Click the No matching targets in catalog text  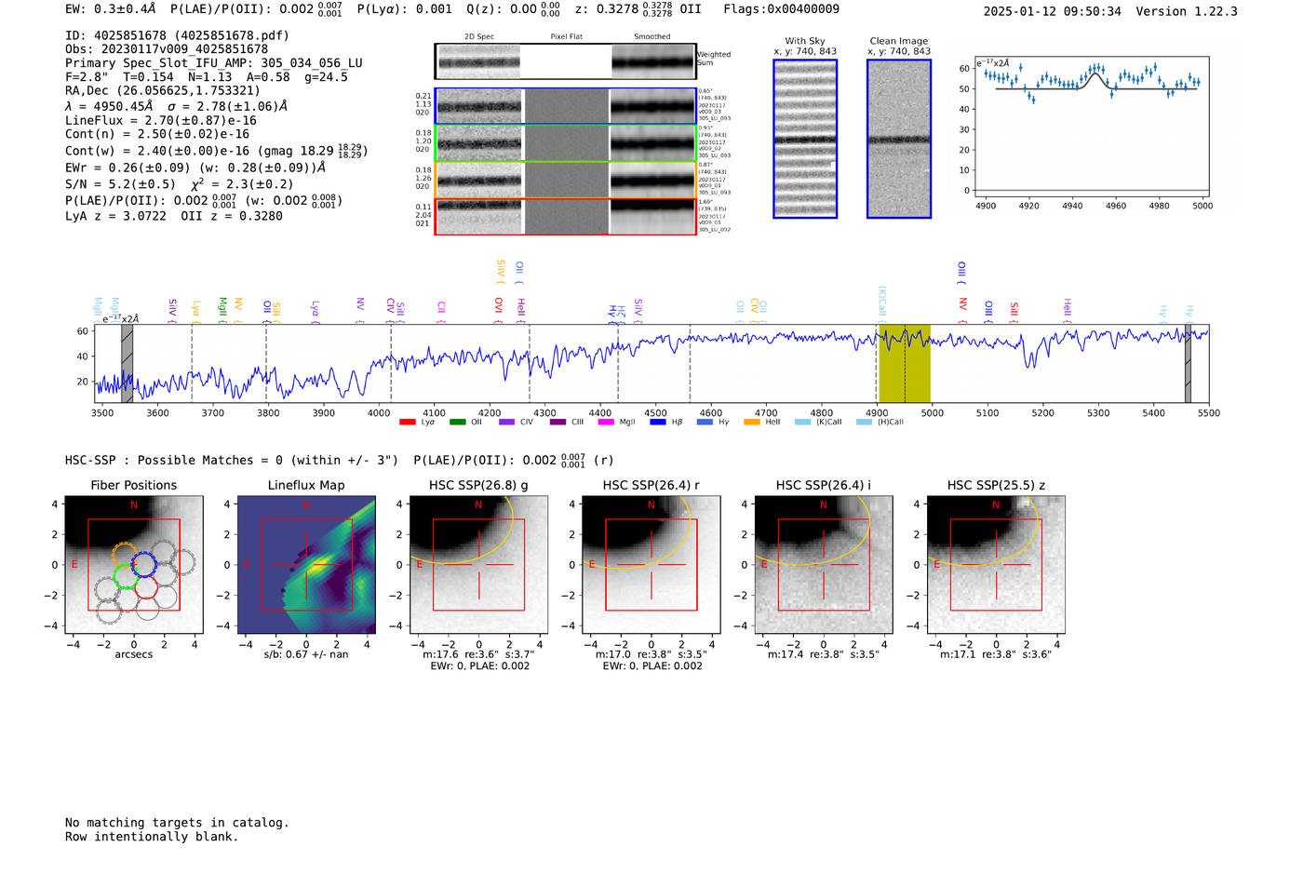(177, 823)
